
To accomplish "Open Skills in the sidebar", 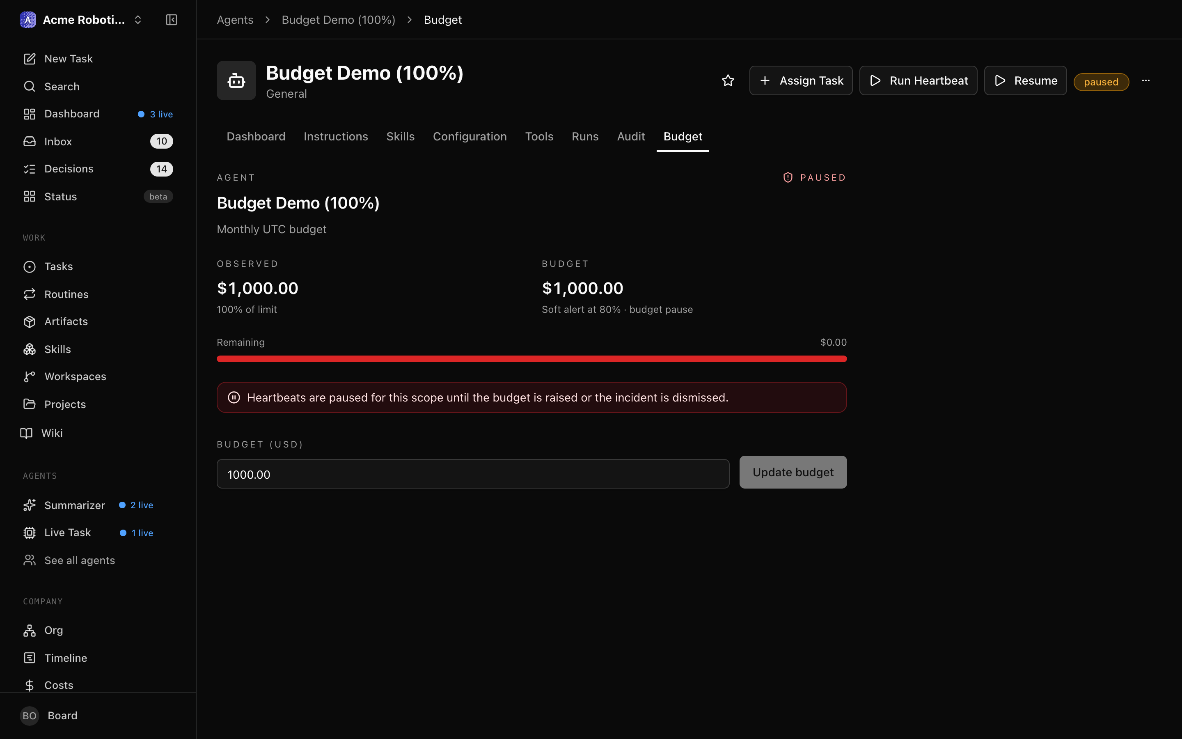I will (98, 349).
